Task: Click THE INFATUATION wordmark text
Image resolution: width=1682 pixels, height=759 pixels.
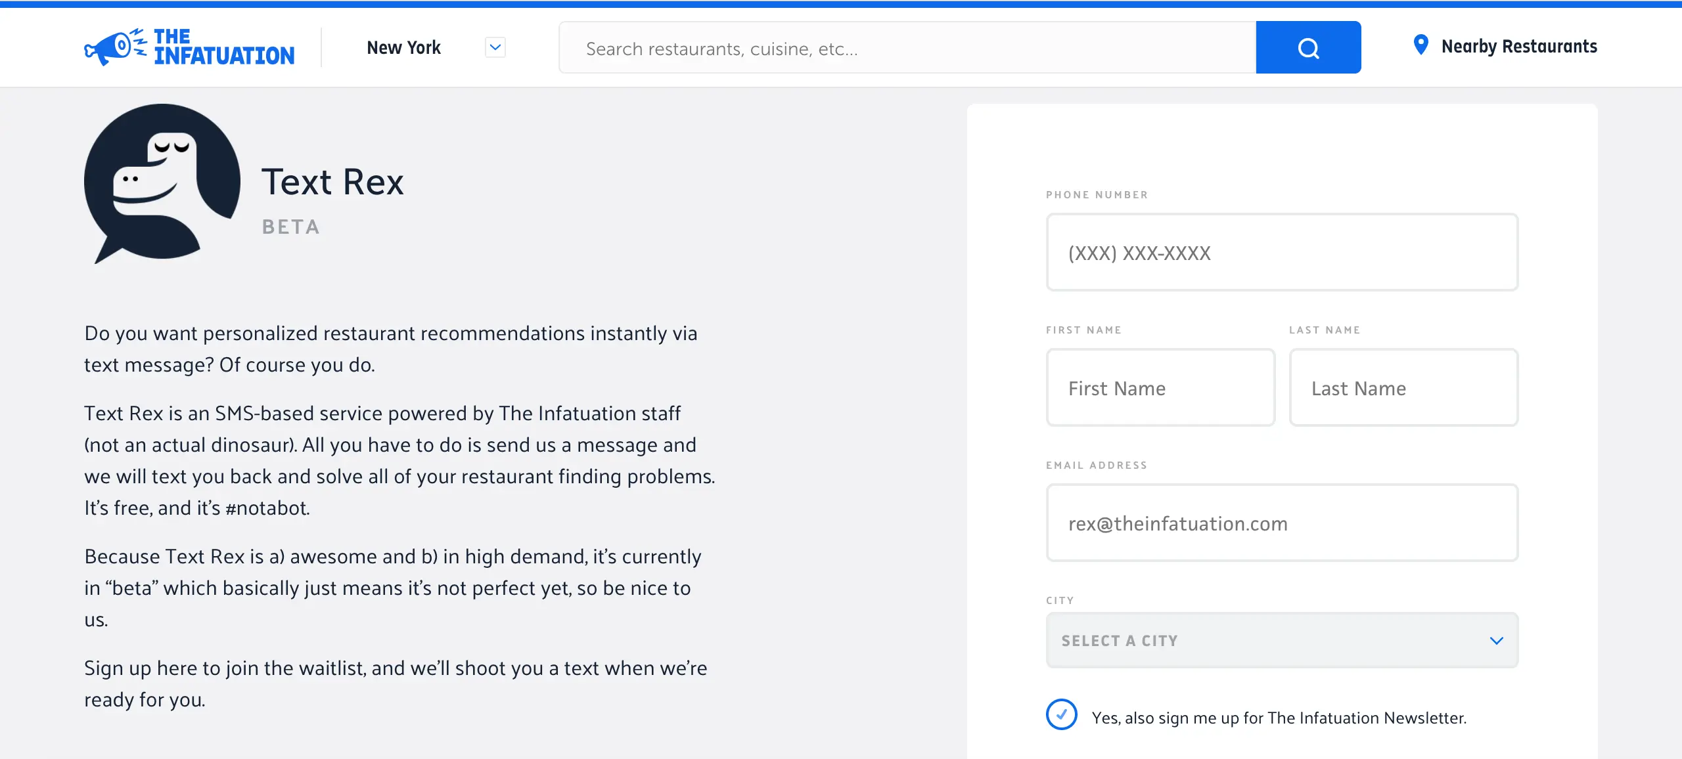Action: pos(224,47)
